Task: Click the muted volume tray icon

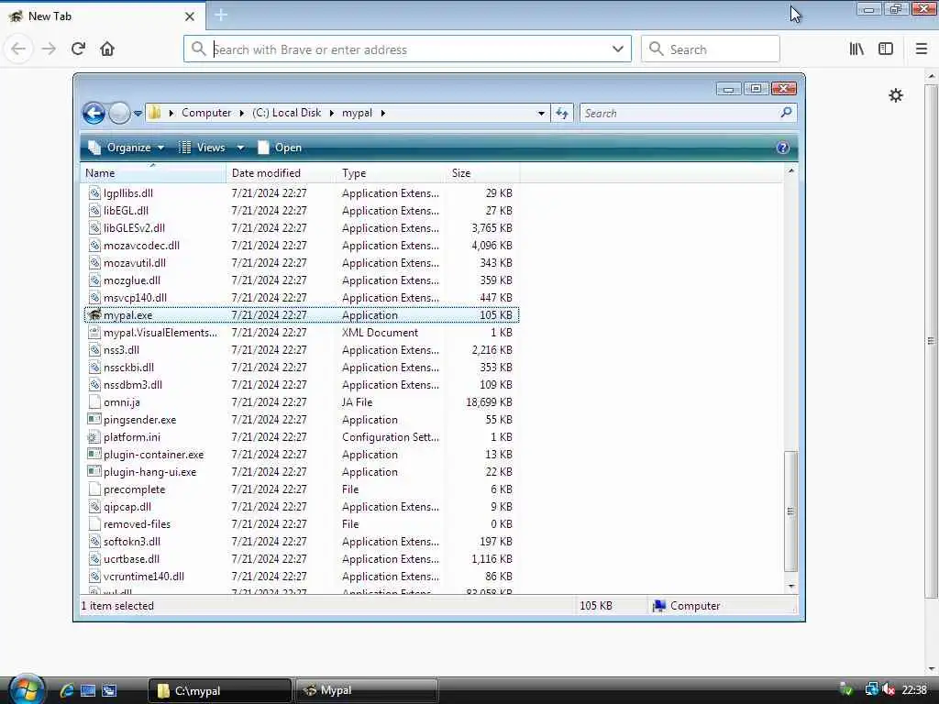Action: pyautogui.click(x=889, y=689)
